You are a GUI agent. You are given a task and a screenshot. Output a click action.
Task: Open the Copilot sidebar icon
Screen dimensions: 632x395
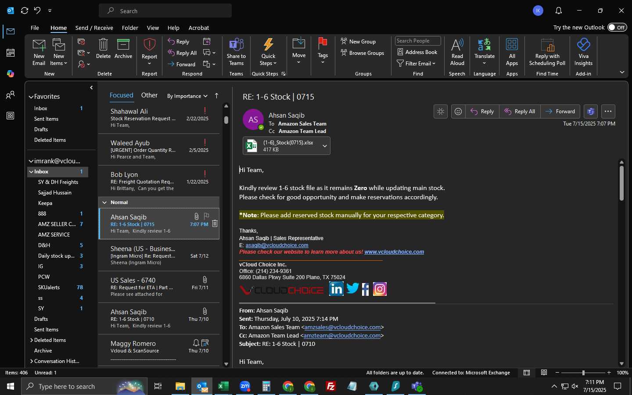pyautogui.click(x=11, y=74)
